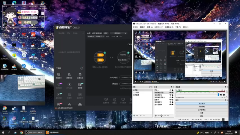
Task: Add a new scene with the plus icon
Action: click(x=134, y=115)
